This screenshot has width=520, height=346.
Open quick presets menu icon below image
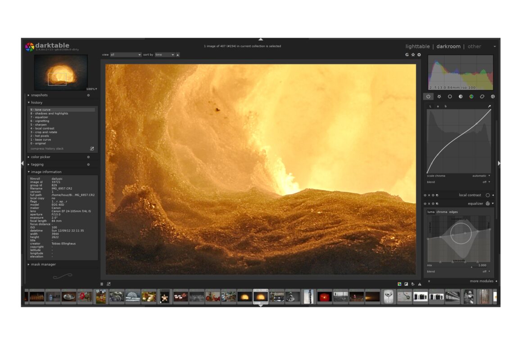coord(102,284)
